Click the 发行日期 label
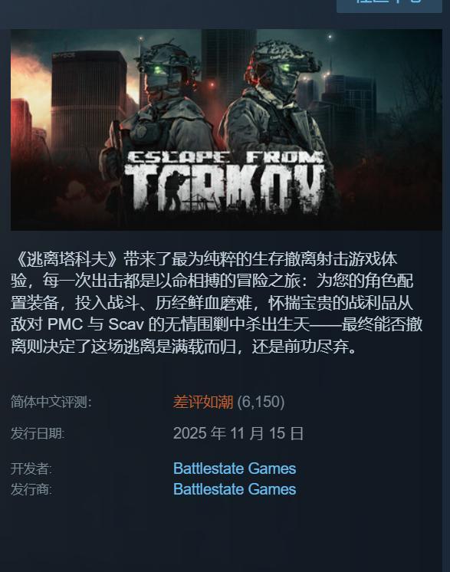 click(38, 433)
